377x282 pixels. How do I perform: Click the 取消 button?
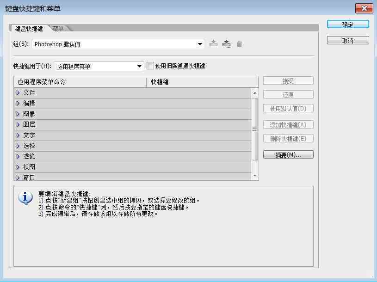[348, 41]
